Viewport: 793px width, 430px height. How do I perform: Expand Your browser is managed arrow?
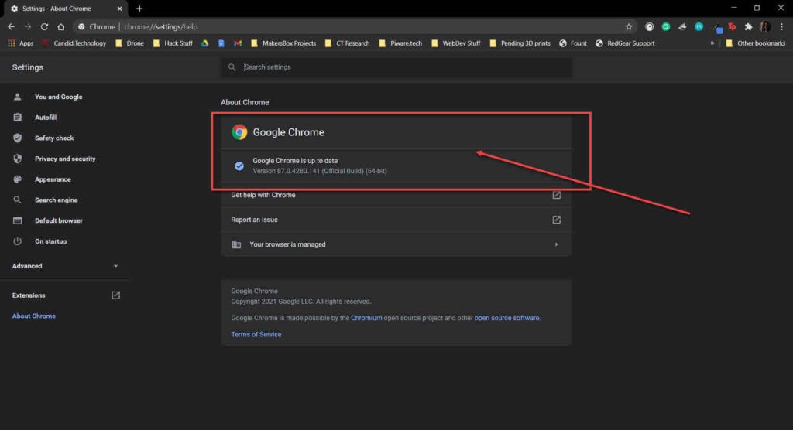tap(556, 244)
